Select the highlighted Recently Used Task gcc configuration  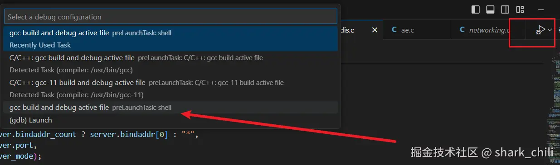click(x=170, y=39)
